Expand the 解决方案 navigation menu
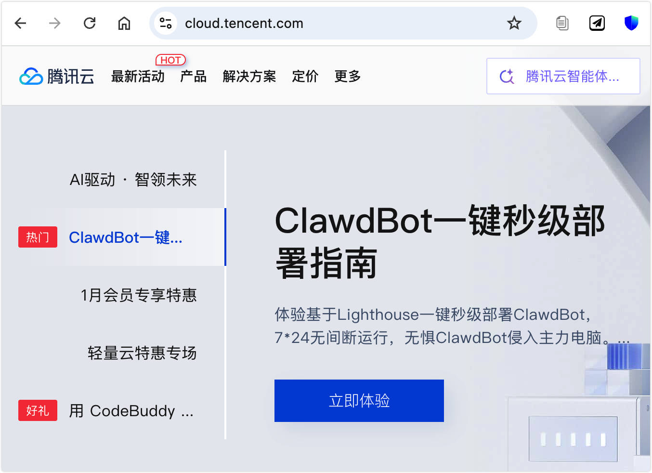 pos(249,76)
